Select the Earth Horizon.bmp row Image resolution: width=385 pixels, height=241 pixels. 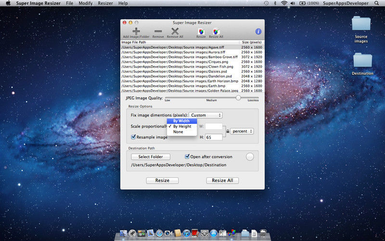click(192, 81)
